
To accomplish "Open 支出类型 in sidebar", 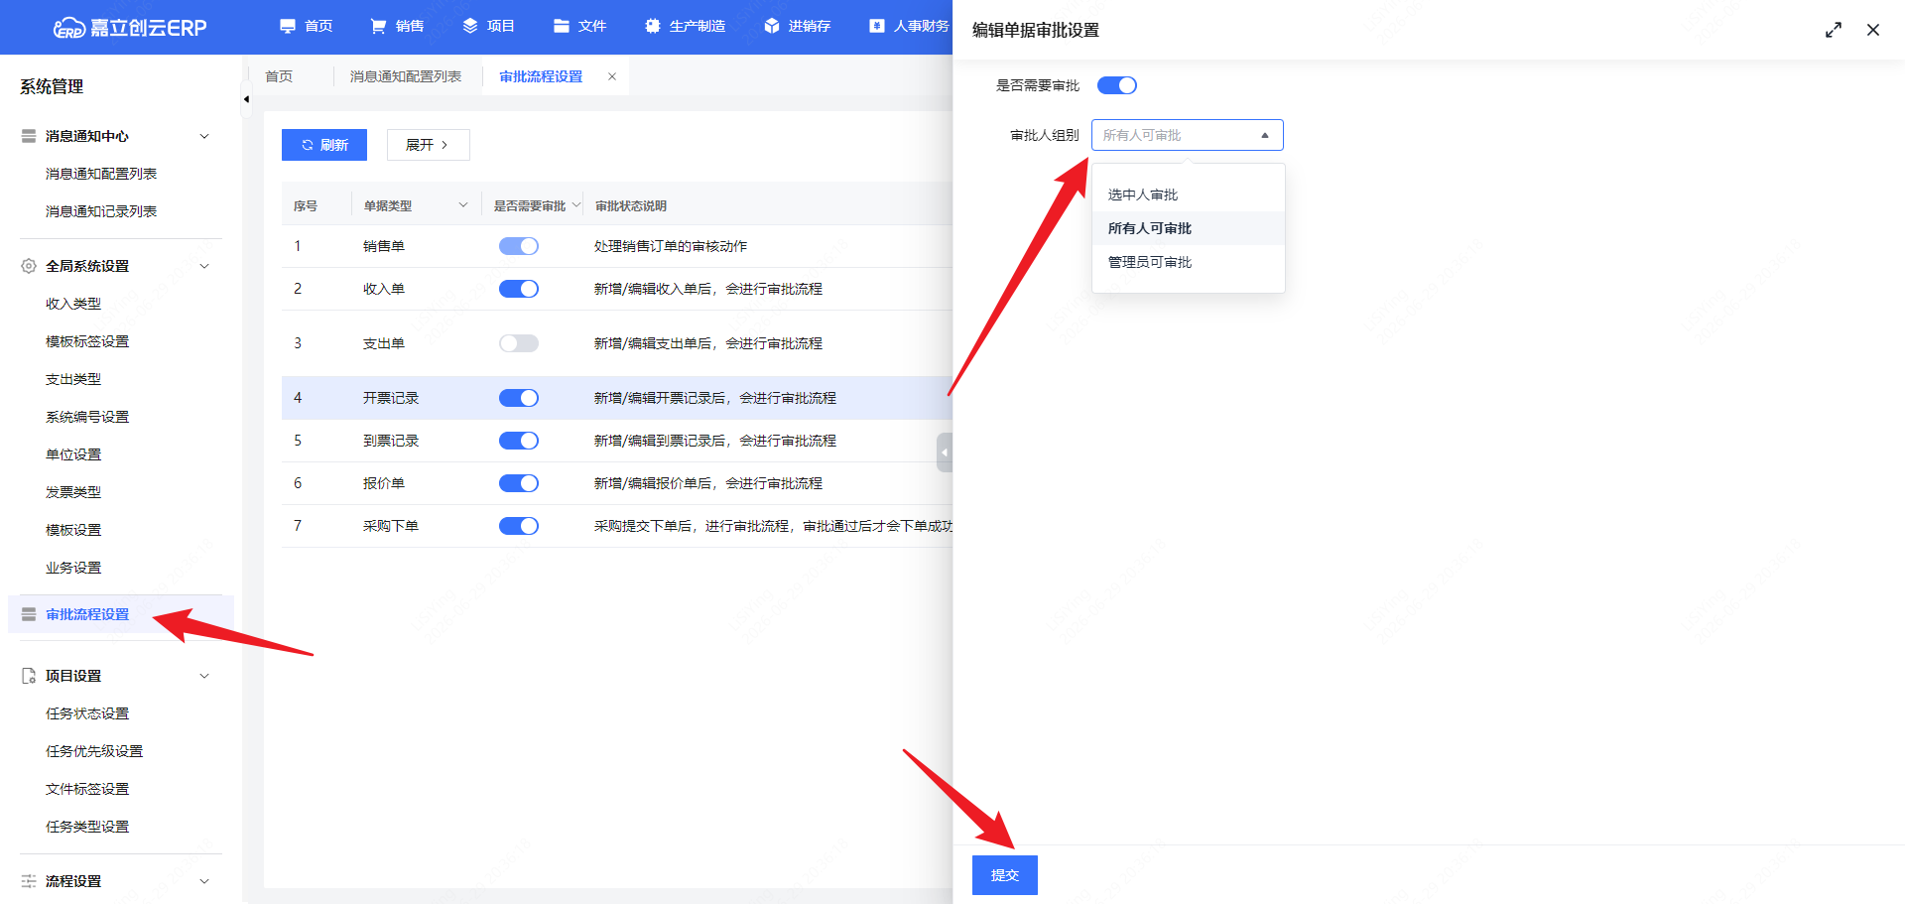I will click(73, 379).
